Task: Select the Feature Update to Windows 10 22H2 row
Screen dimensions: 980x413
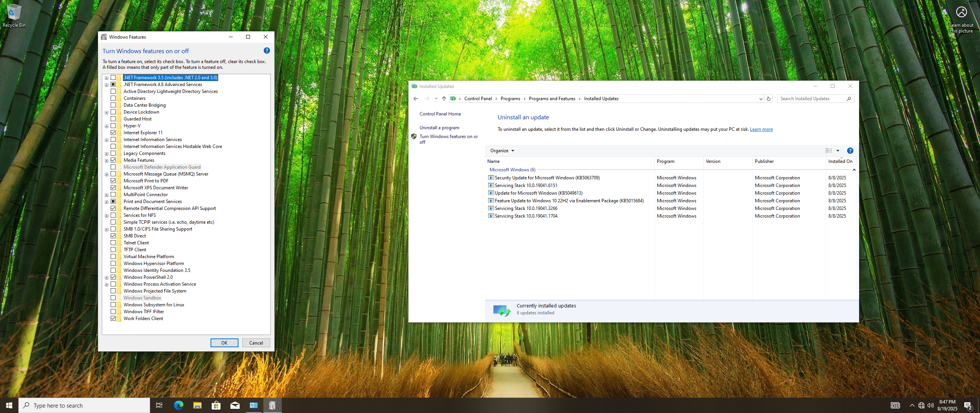Action: tap(671, 201)
